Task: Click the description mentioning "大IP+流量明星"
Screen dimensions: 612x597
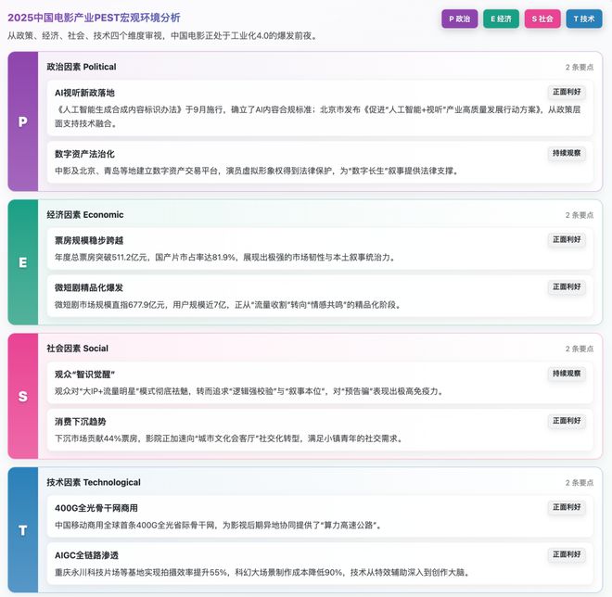Action: (249, 391)
